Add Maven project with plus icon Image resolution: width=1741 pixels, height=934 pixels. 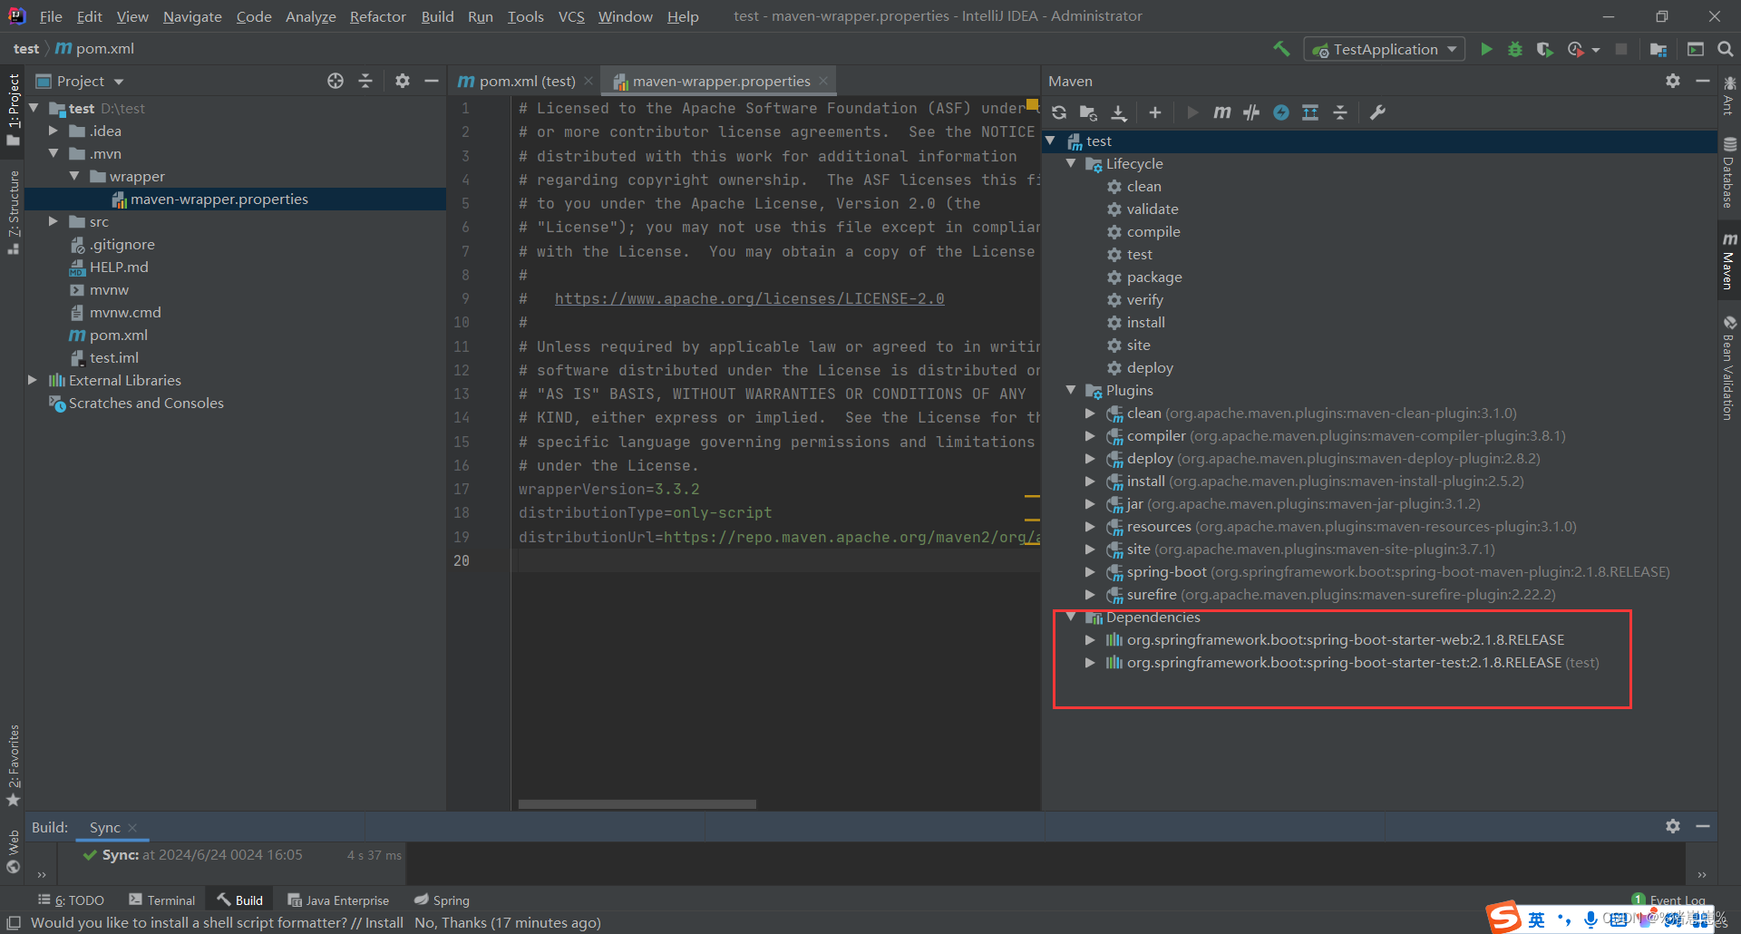pyautogui.click(x=1154, y=112)
